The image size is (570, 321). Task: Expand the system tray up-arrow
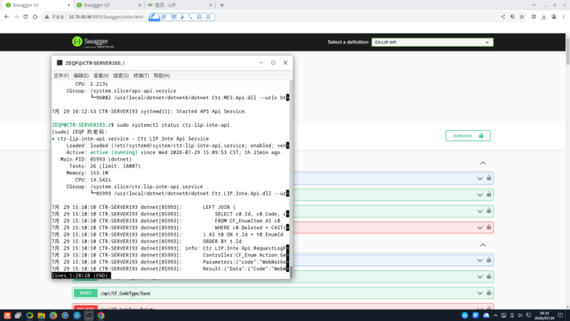point(496,315)
